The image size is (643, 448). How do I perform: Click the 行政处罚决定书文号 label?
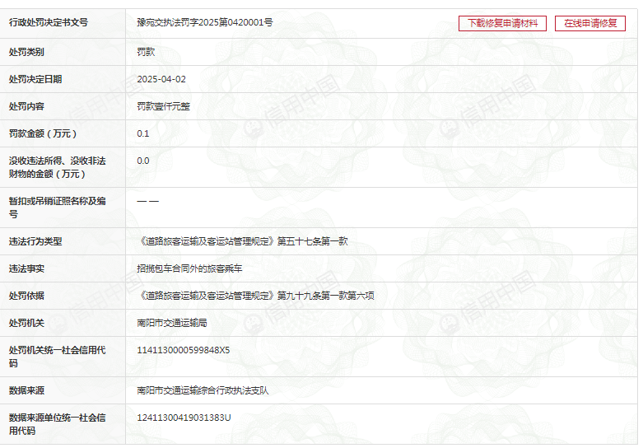coord(48,22)
